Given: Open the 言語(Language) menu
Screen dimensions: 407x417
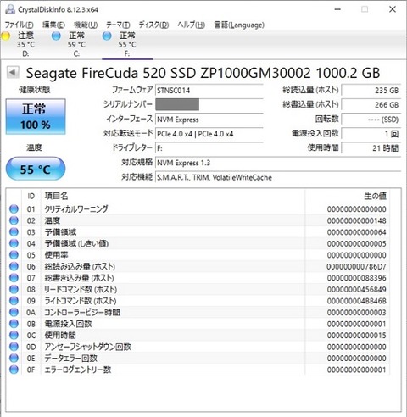Looking at the screenshot, I should coord(239,25).
